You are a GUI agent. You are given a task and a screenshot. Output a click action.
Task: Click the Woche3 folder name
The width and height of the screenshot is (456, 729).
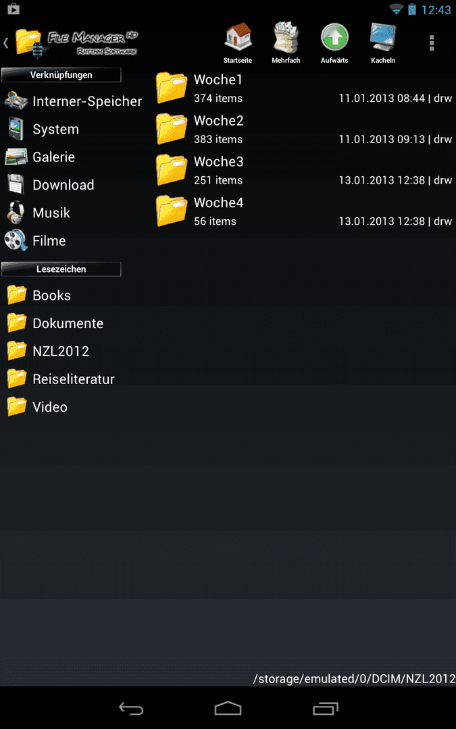coord(218,162)
